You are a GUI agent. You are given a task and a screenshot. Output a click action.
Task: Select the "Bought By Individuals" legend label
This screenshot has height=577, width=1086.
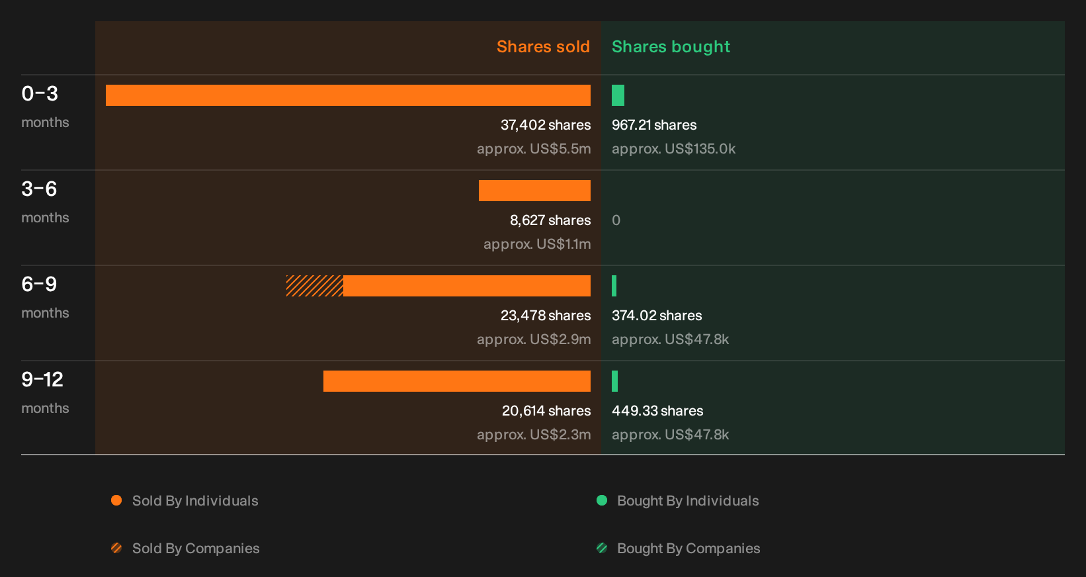pos(688,501)
